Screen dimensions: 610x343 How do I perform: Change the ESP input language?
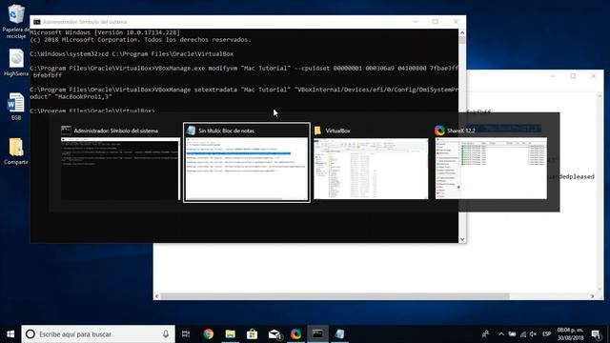pos(546,334)
